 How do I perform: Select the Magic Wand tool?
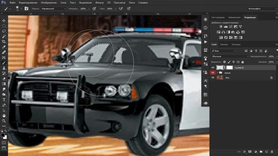coord(4,36)
